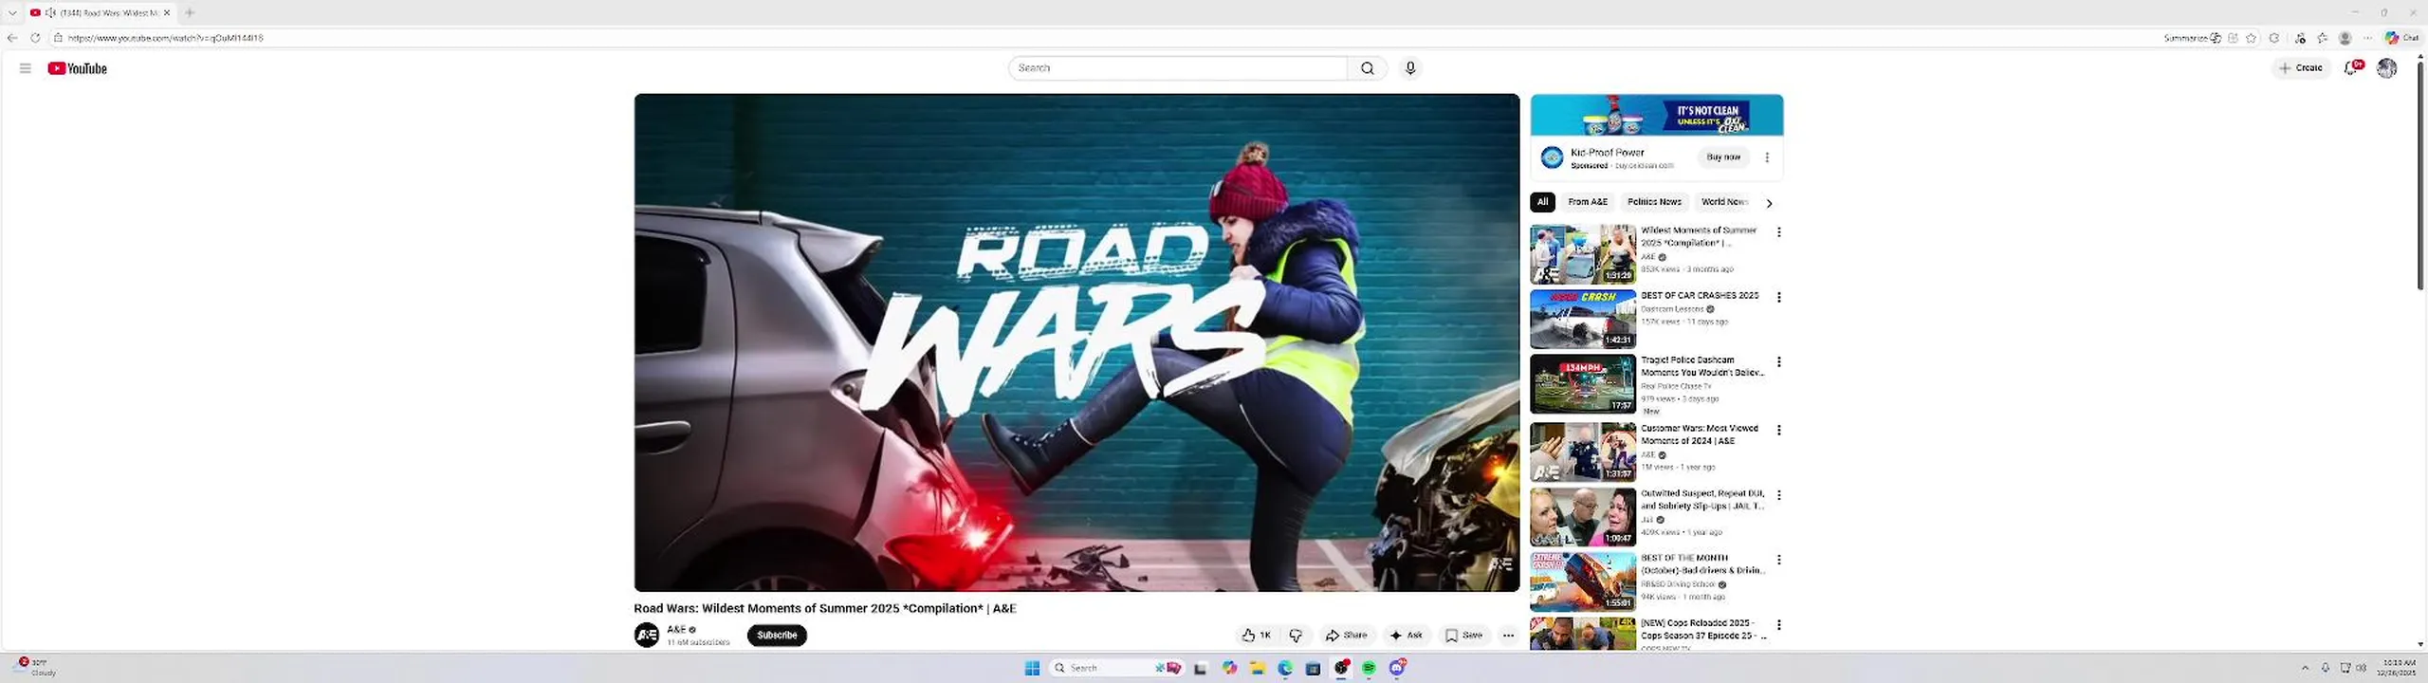Viewport: 2428px width, 683px height.
Task: Focus the YouTube search field
Action: click(x=1177, y=68)
